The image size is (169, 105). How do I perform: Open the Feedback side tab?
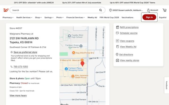pos(167,85)
